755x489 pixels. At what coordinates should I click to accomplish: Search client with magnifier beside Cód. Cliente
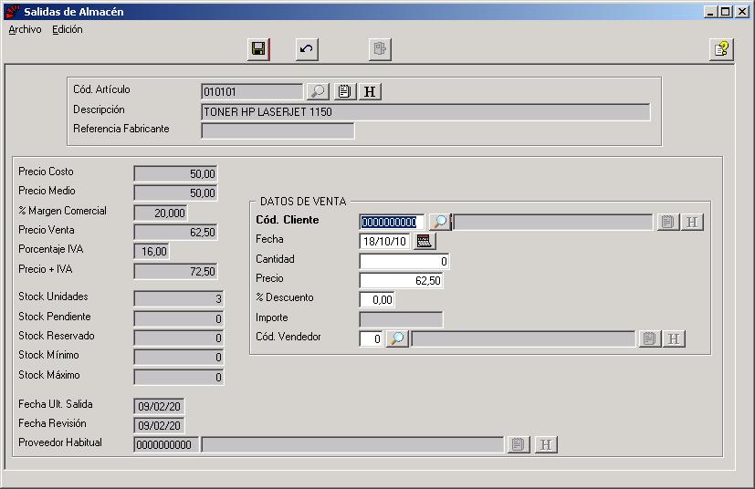point(440,222)
